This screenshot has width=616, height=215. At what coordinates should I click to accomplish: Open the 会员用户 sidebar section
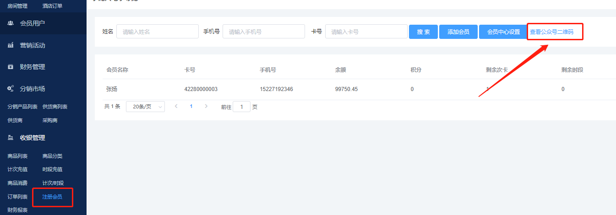[32, 23]
